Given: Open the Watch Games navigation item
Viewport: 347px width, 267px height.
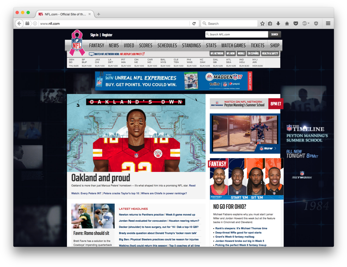Looking at the screenshot, I should coord(234,46).
